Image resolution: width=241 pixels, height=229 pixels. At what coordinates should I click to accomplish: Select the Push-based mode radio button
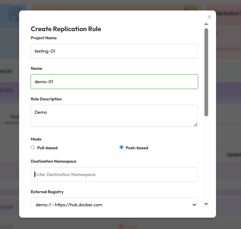[x=121, y=147]
